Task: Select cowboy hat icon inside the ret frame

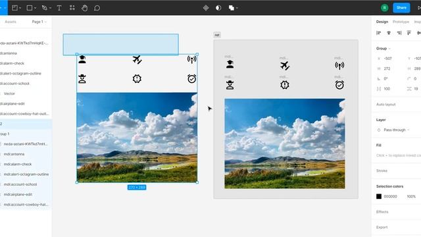Action: [x=230, y=85]
